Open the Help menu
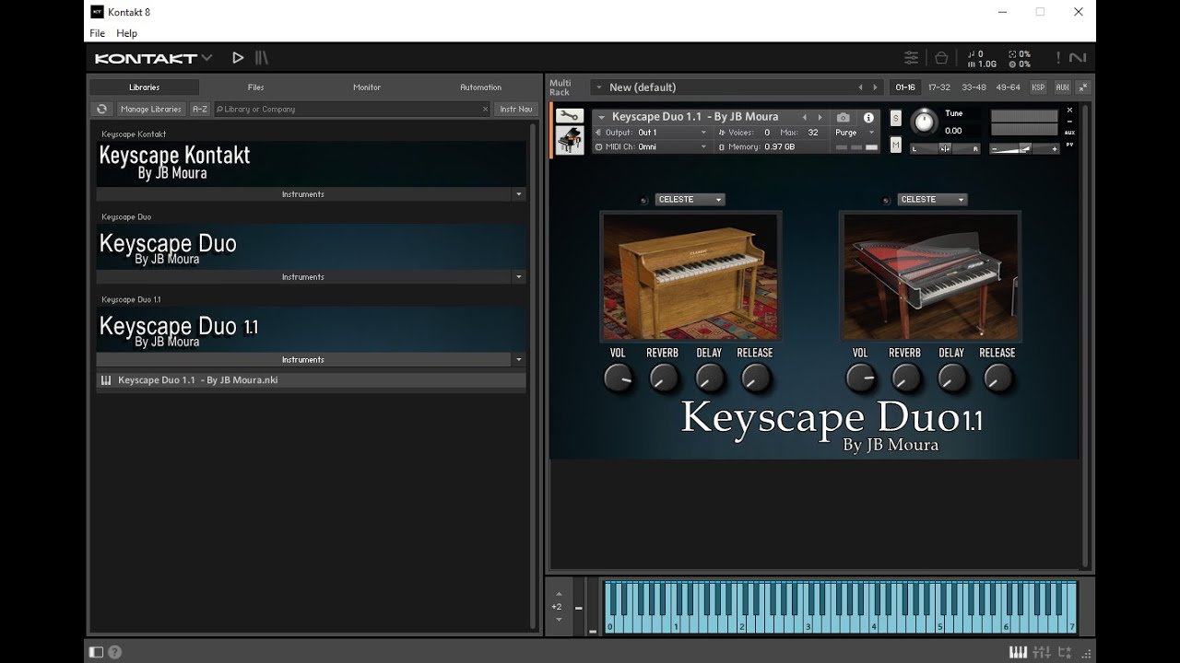 point(126,33)
